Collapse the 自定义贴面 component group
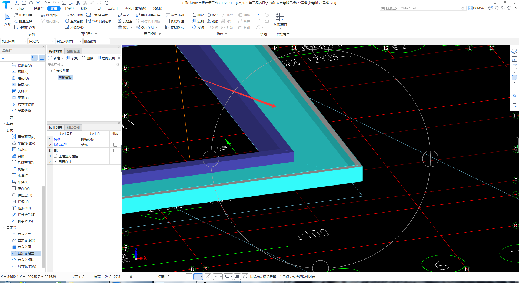This screenshot has width=519, height=283. [x=51, y=71]
